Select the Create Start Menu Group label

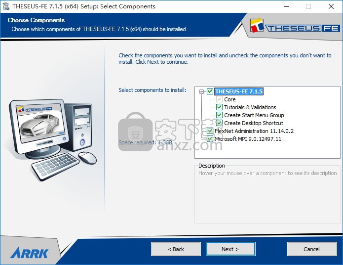click(x=254, y=115)
